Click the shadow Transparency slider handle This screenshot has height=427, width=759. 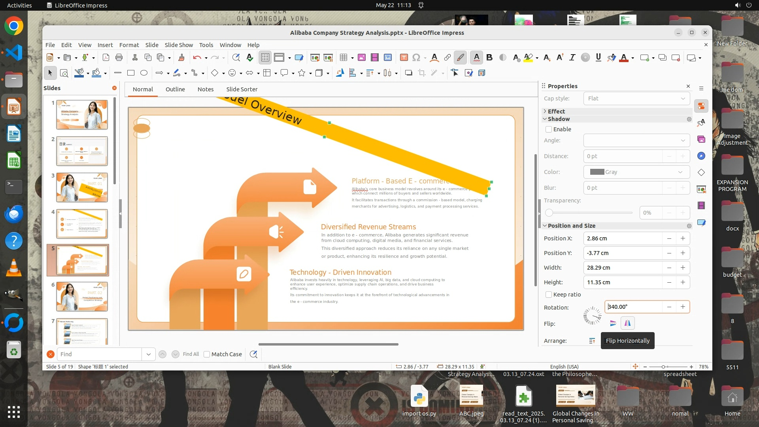[x=549, y=213]
